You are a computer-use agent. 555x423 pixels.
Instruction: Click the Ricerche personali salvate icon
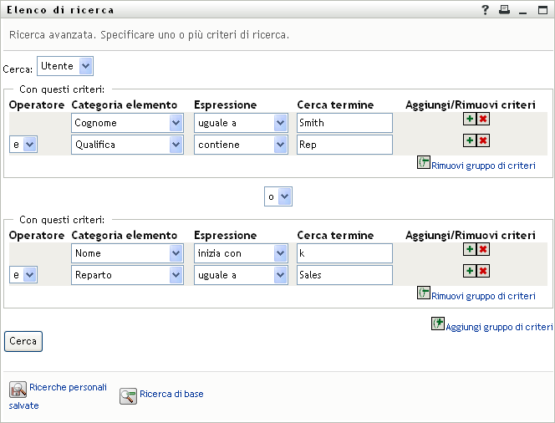[x=18, y=390]
